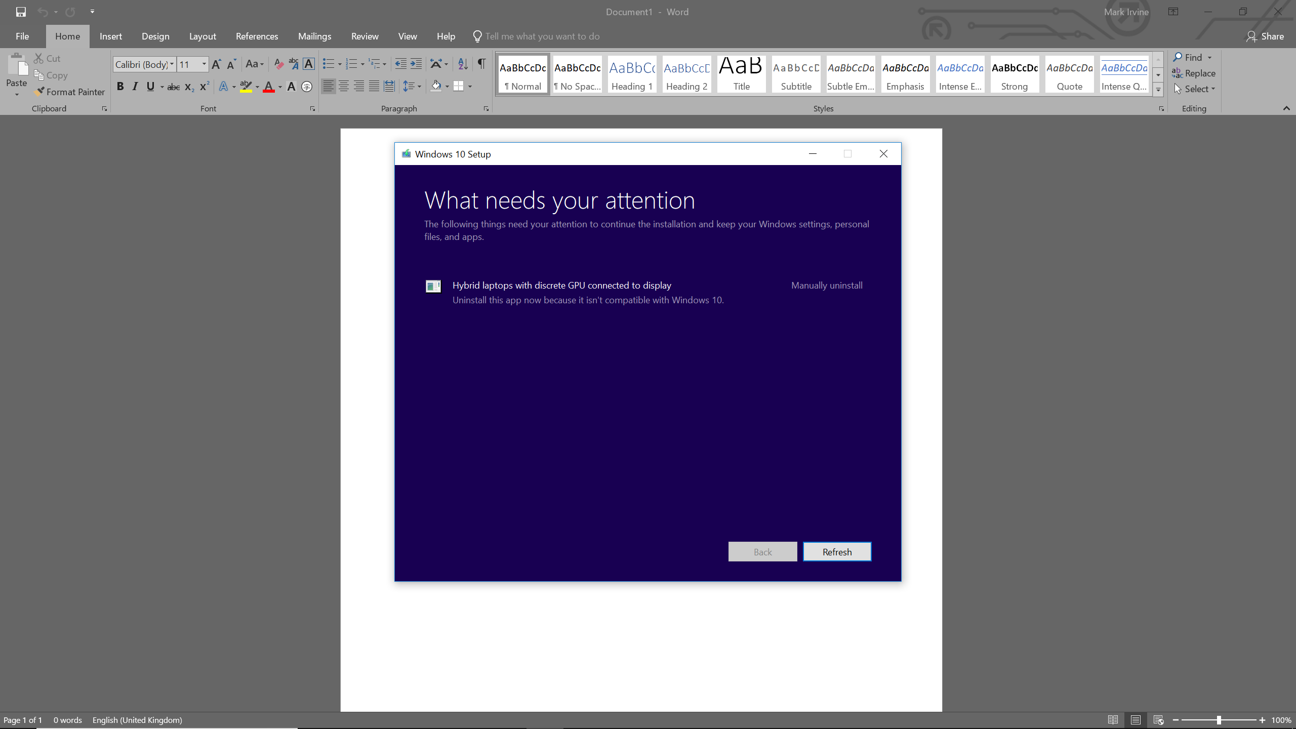Toggle Italic formatting
Viewport: 1296px width, 729px height.
(135, 87)
